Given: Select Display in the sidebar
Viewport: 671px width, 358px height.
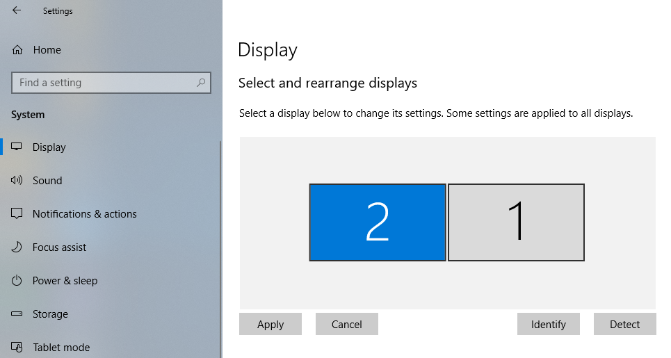Looking at the screenshot, I should coord(49,147).
